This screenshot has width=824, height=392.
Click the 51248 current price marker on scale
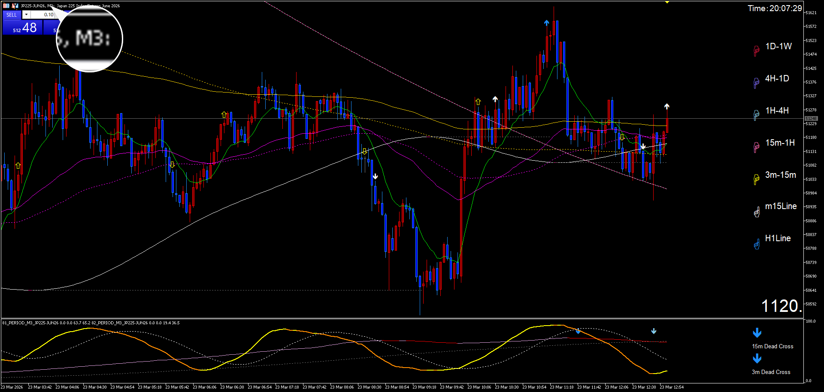tap(811, 118)
